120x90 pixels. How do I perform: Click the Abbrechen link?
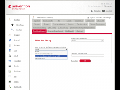pyautogui.click(x=74, y=61)
